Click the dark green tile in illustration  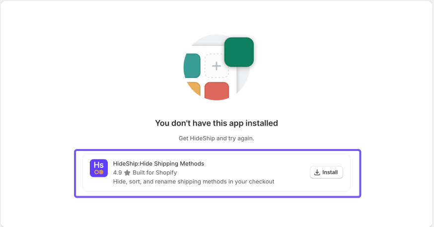(x=239, y=52)
